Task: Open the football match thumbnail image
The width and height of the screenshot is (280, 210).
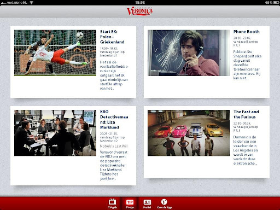Action: click(x=55, y=53)
